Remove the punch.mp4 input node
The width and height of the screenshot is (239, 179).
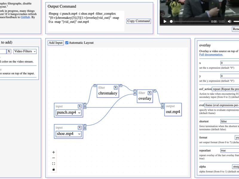click(80, 106)
